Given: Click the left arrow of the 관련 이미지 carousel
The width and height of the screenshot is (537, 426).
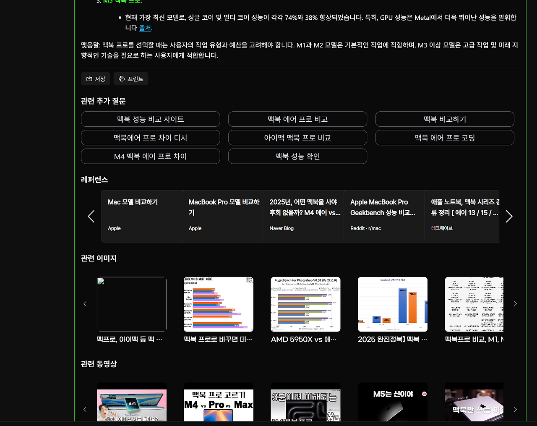Looking at the screenshot, I should tap(85, 303).
